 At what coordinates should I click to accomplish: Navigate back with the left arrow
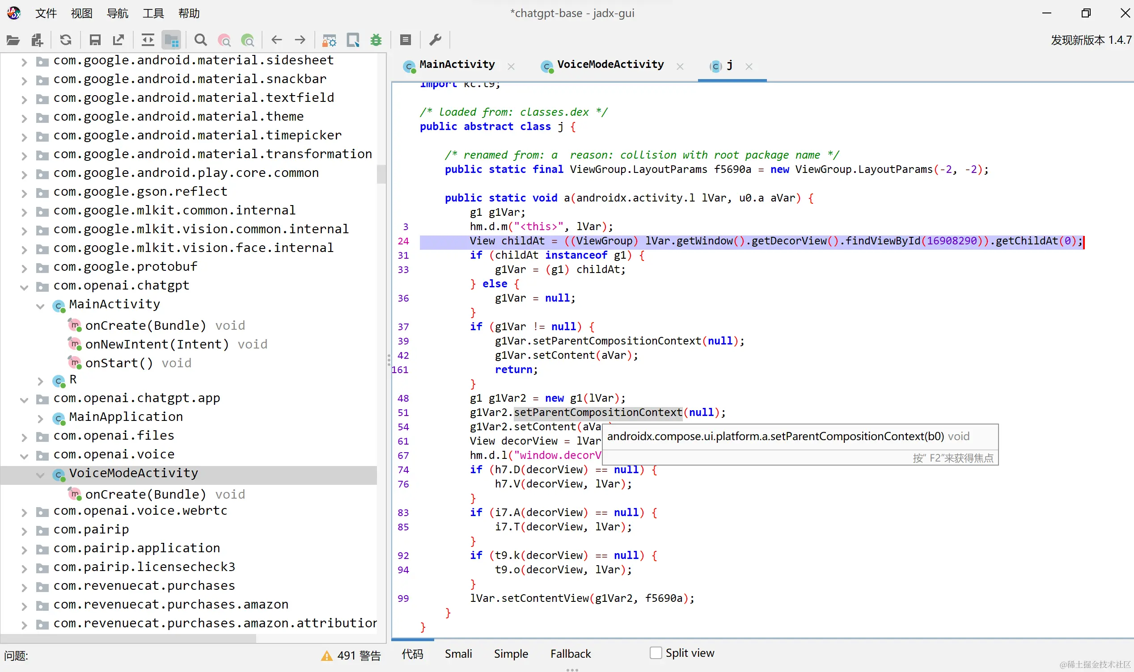point(276,40)
